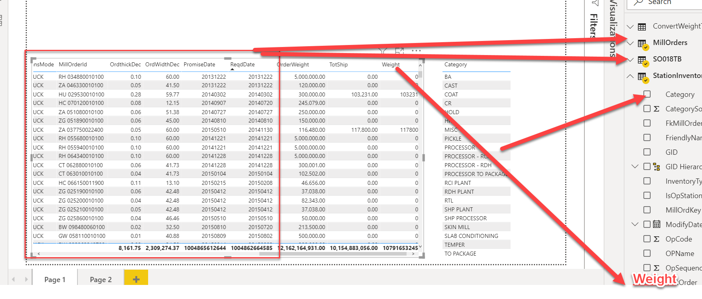Click the TotShip column header

[338, 65]
